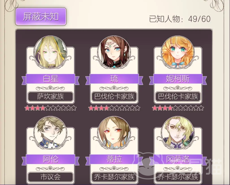Toggle the 屏蔽未知 filter button
Viewport: 230px width, 185px height.
click(41, 16)
